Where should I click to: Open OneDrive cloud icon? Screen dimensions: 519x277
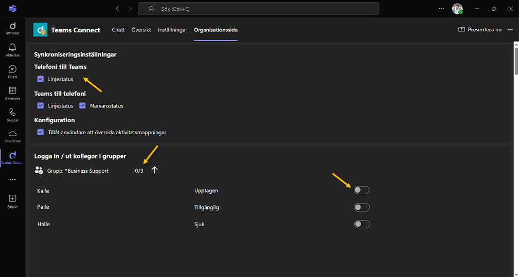pos(12,137)
